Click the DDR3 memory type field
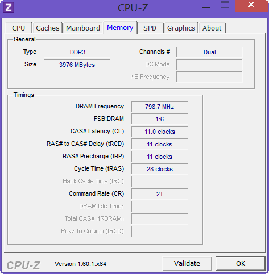Image resolution: width=269 pixels, height=274 pixels. pos(77,52)
